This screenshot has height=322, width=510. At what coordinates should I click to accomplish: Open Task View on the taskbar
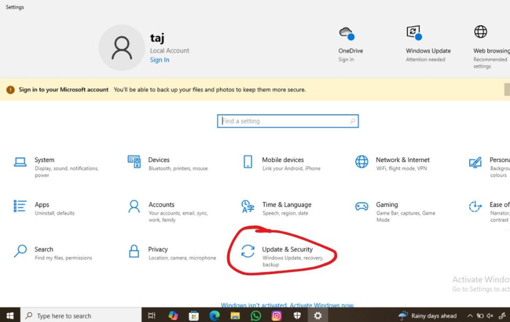click(x=152, y=315)
